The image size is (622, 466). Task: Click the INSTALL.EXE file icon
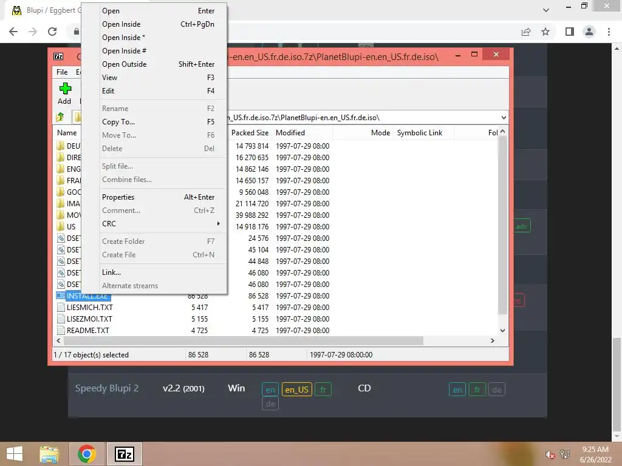pos(61,295)
